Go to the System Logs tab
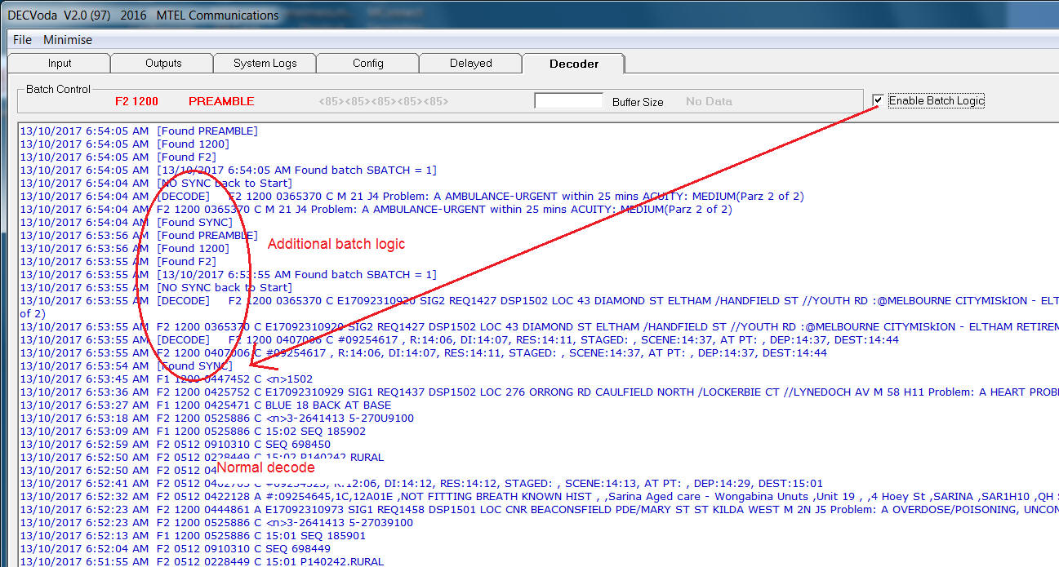 (265, 64)
